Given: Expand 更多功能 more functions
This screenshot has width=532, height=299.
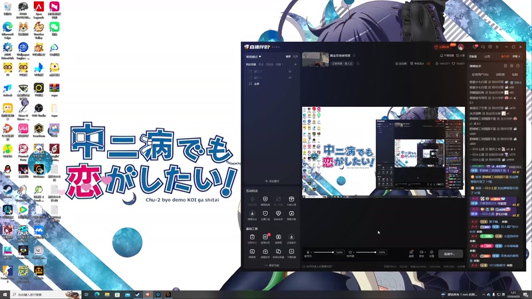Looking at the screenshot, I should coord(272,265).
